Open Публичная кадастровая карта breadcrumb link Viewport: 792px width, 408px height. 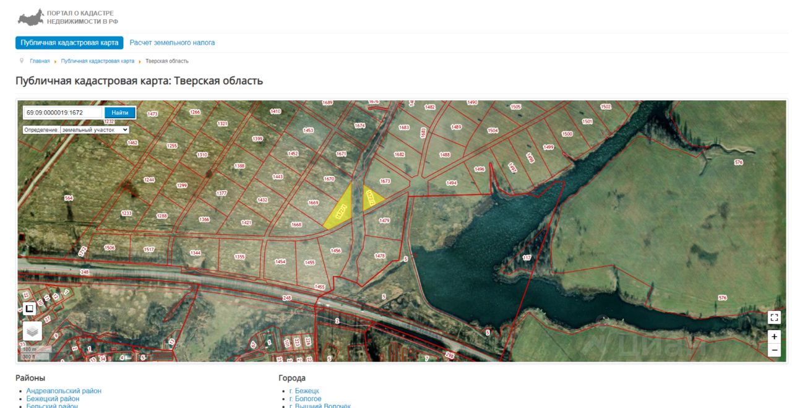pyautogui.click(x=98, y=61)
